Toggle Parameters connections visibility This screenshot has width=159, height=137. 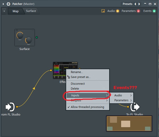pyautogui.click(x=138, y=11)
